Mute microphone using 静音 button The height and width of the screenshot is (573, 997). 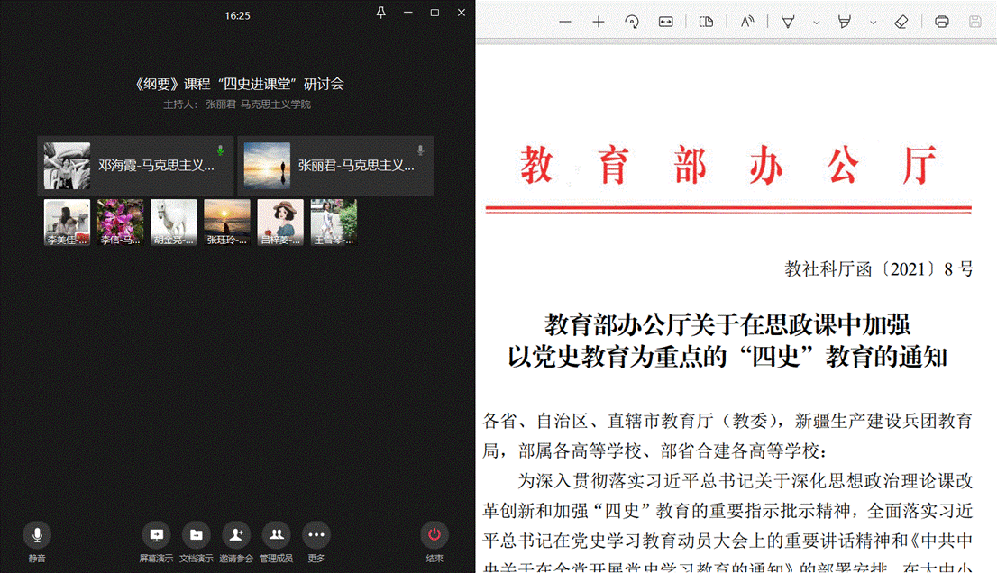click(x=37, y=535)
